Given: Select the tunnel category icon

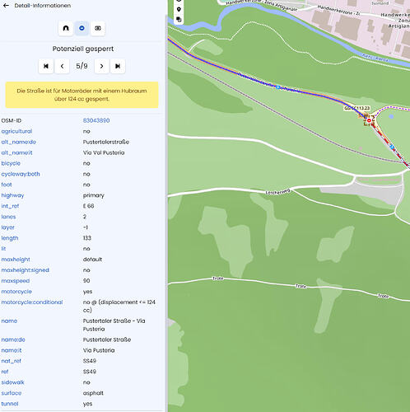Looking at the screenshot, I should click(x=66, y=28).
